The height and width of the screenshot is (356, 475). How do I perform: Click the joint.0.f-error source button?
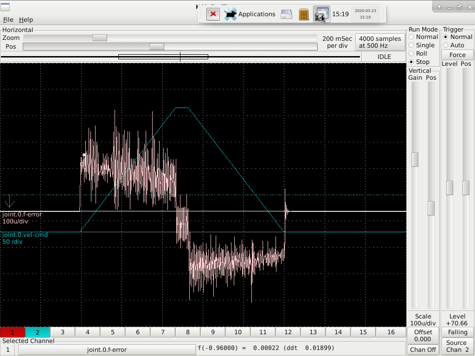tap(107, 350)
